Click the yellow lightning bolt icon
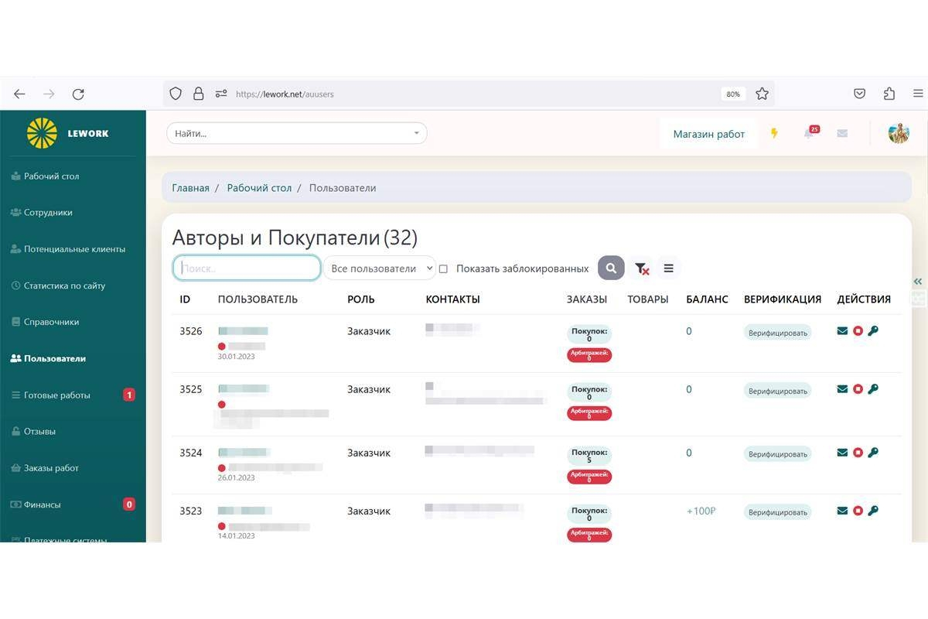 [774, 133]
